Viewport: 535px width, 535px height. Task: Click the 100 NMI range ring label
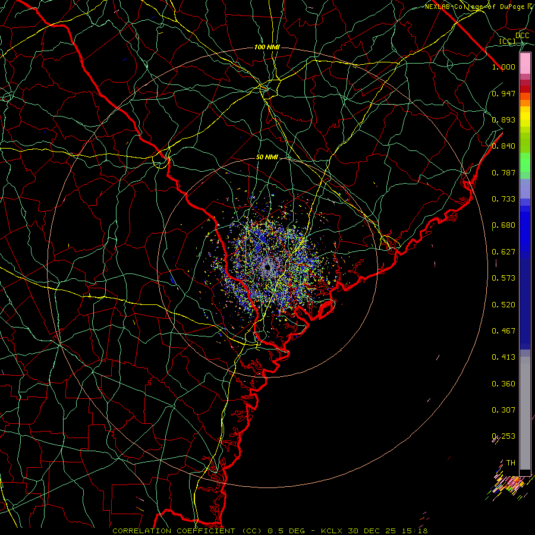[x=267, y=47]
